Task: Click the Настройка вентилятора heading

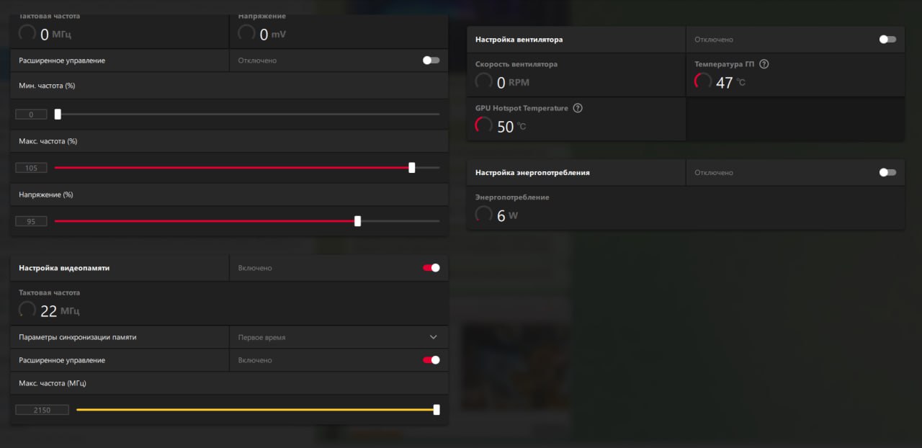Action: pos(519,40)
